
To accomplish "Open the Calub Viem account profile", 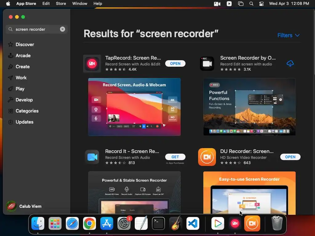I will coord(24,206).
